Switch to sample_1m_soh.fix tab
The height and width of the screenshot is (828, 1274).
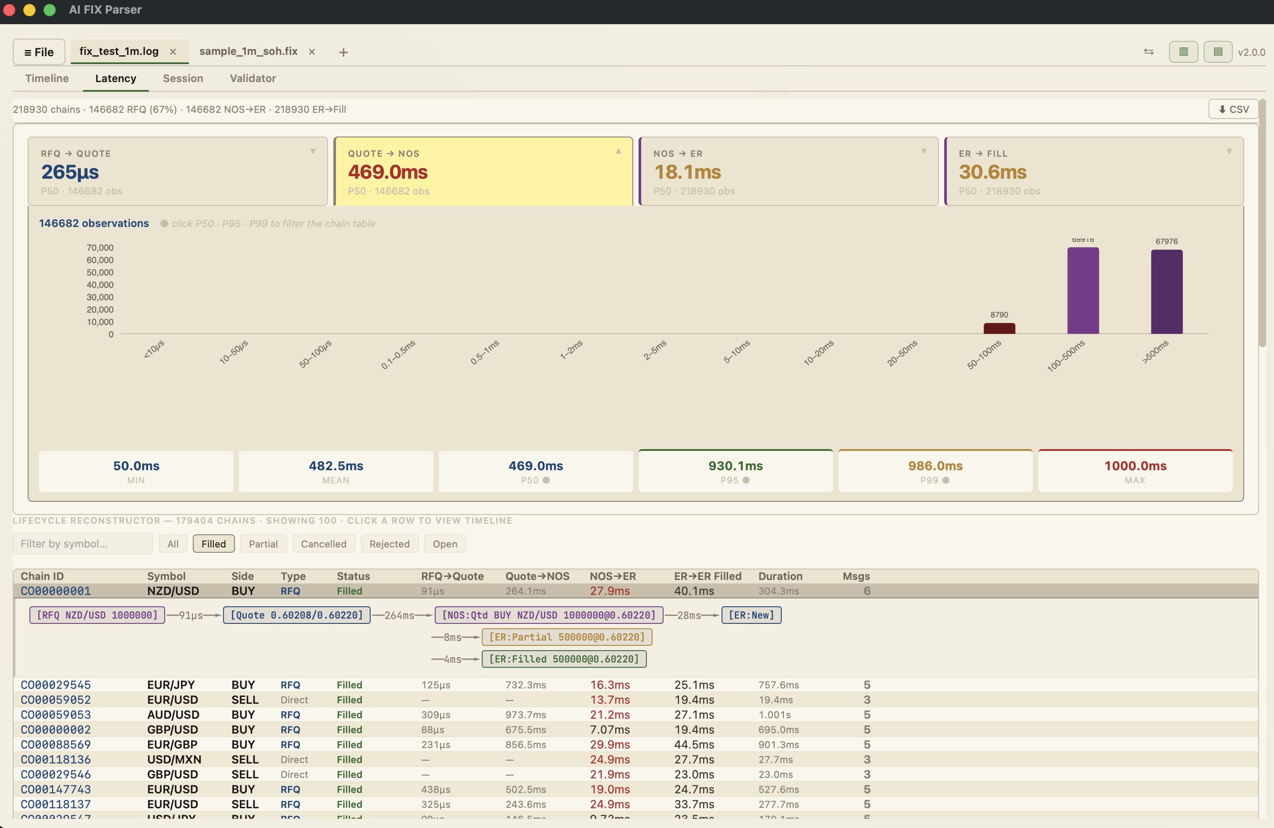click(x=249, y=51)
